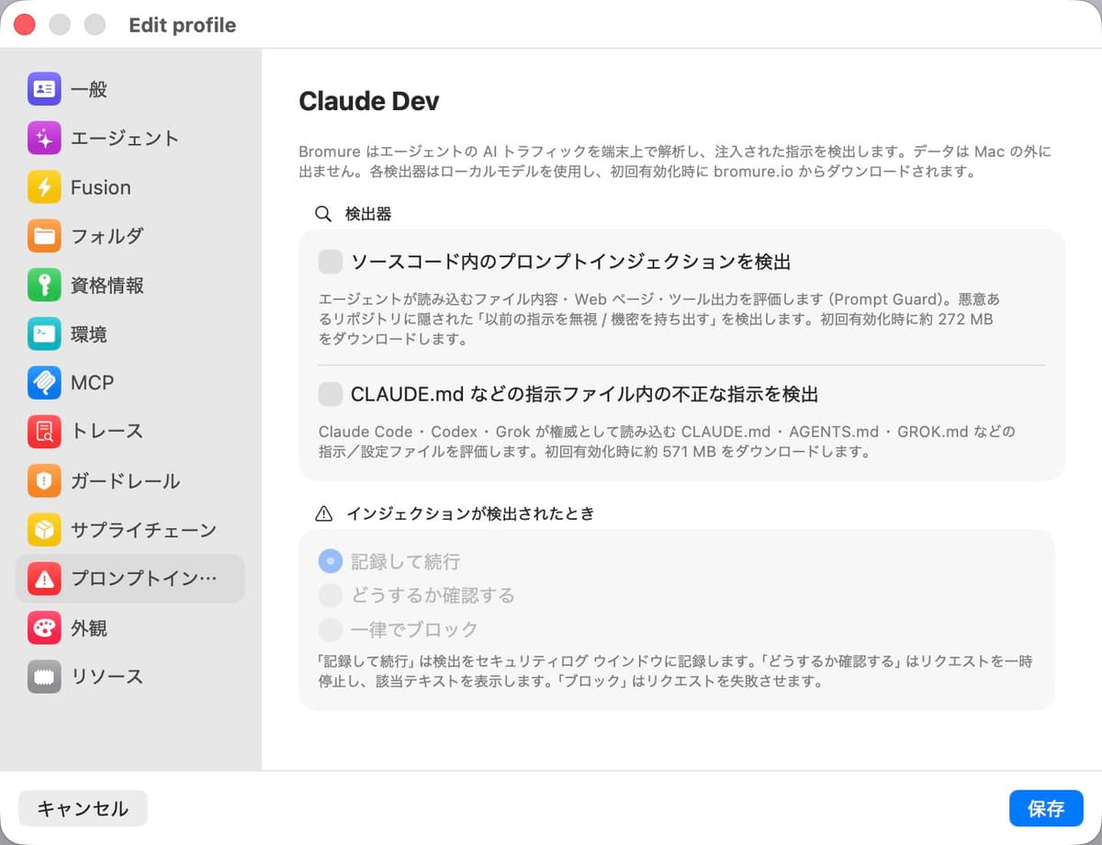Click the エージェント sparkle icon
The height and width of the screenshot is (845, 1102).
click(x=44, y=139)
